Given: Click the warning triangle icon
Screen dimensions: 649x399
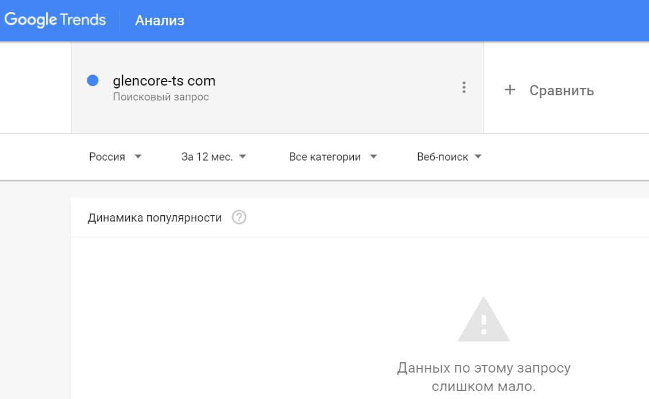Looking at the screenshot, I should click(484, 320).
